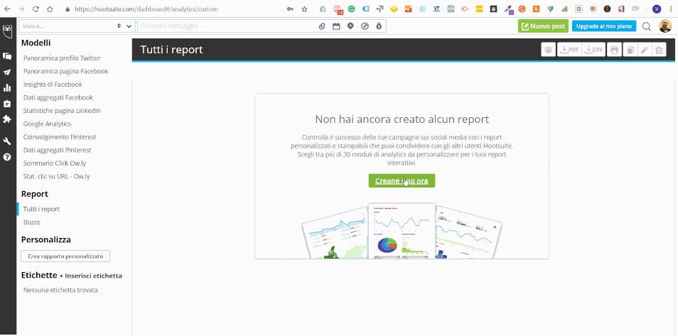This screenshot has width=678, height=336.
Task: Open 'Tutti i report' in sidebar
Action: pos(41,209)
